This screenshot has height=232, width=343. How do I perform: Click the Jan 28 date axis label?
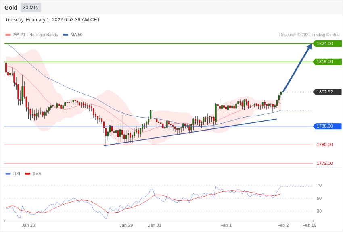[28, 225]
